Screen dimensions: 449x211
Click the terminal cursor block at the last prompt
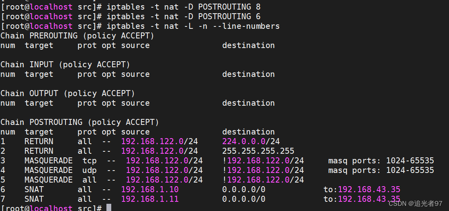[x=108, y=208]
